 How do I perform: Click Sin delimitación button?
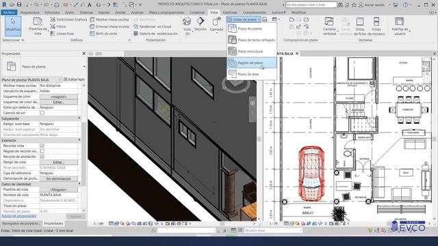59,178
